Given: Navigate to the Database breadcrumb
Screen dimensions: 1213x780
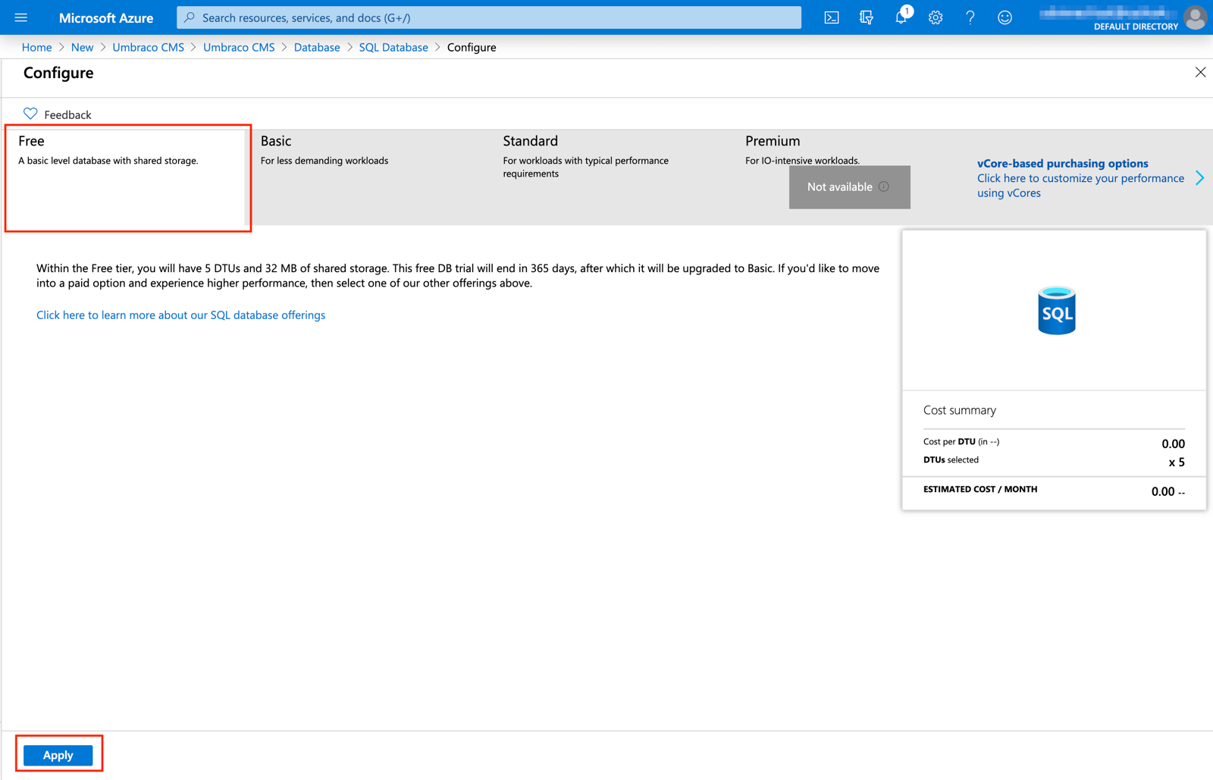Looking at the screenshot, I should click(317, 47).
